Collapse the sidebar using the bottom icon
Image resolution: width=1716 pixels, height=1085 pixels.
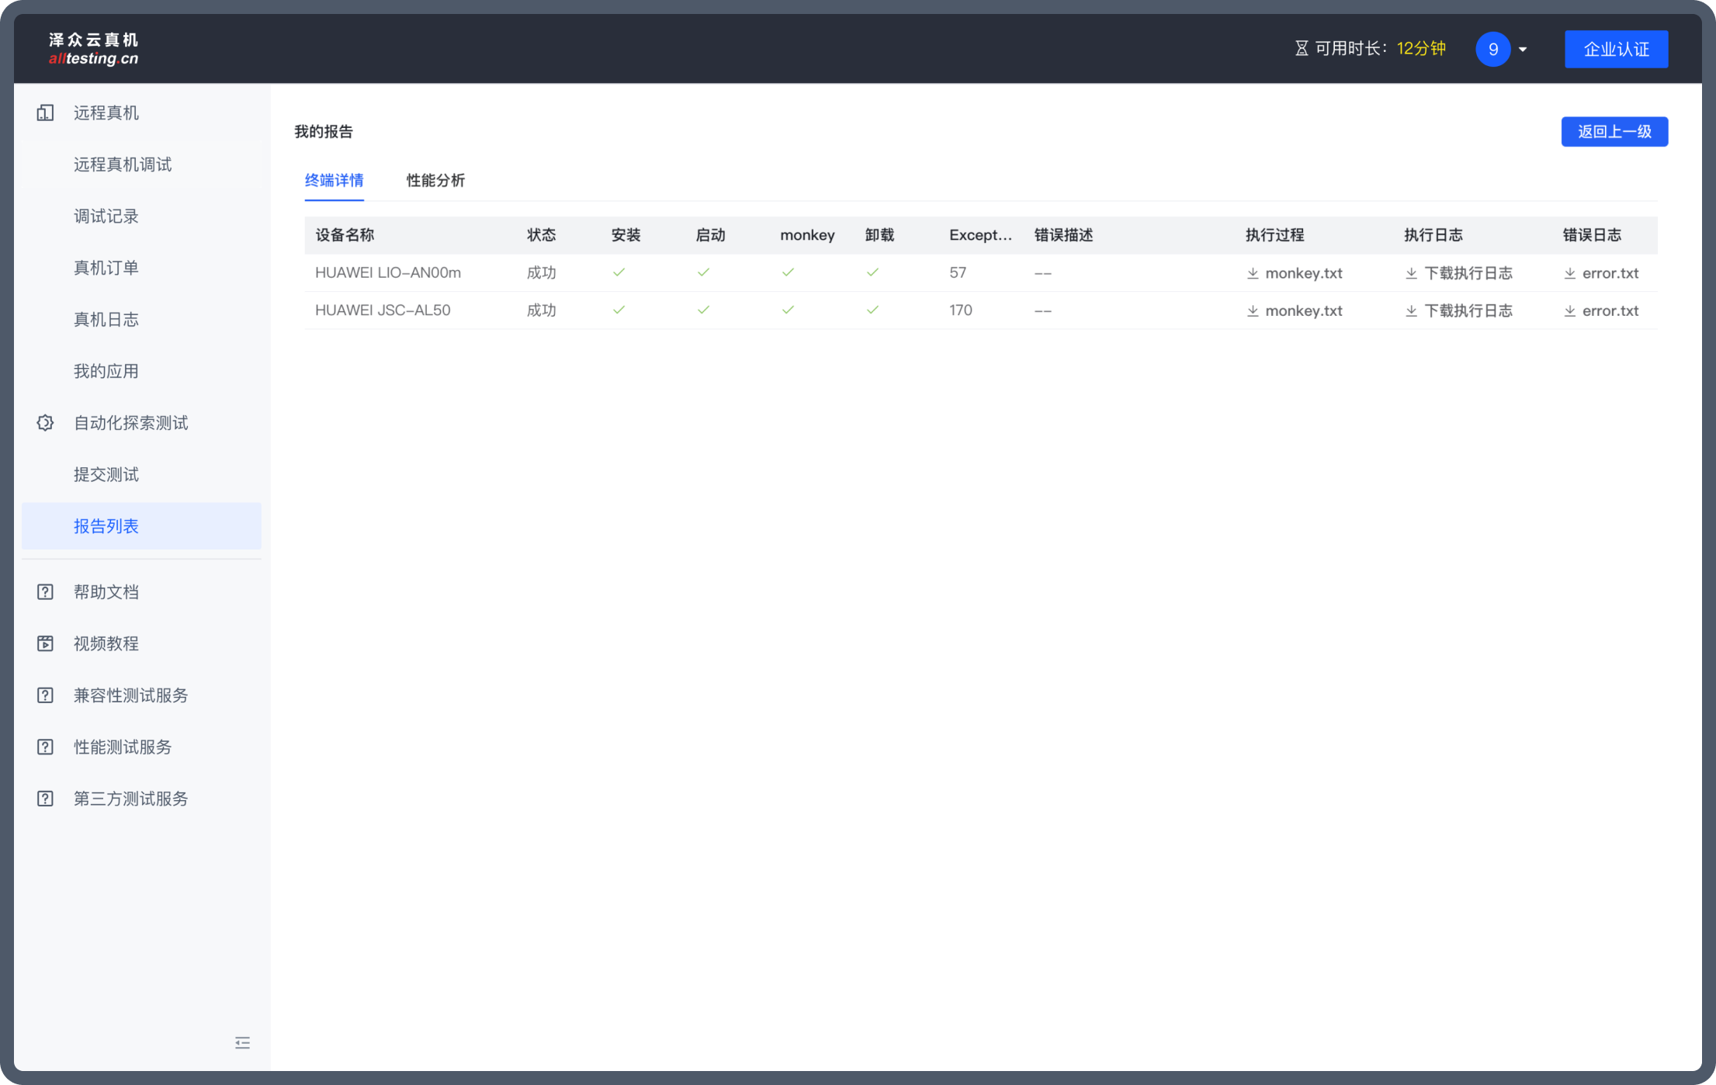tap(242, 1042)
